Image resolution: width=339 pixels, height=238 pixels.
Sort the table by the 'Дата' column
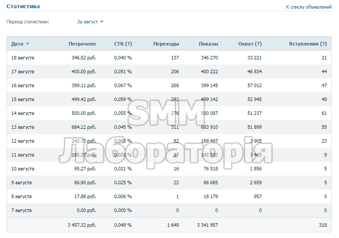pos(20,44)
